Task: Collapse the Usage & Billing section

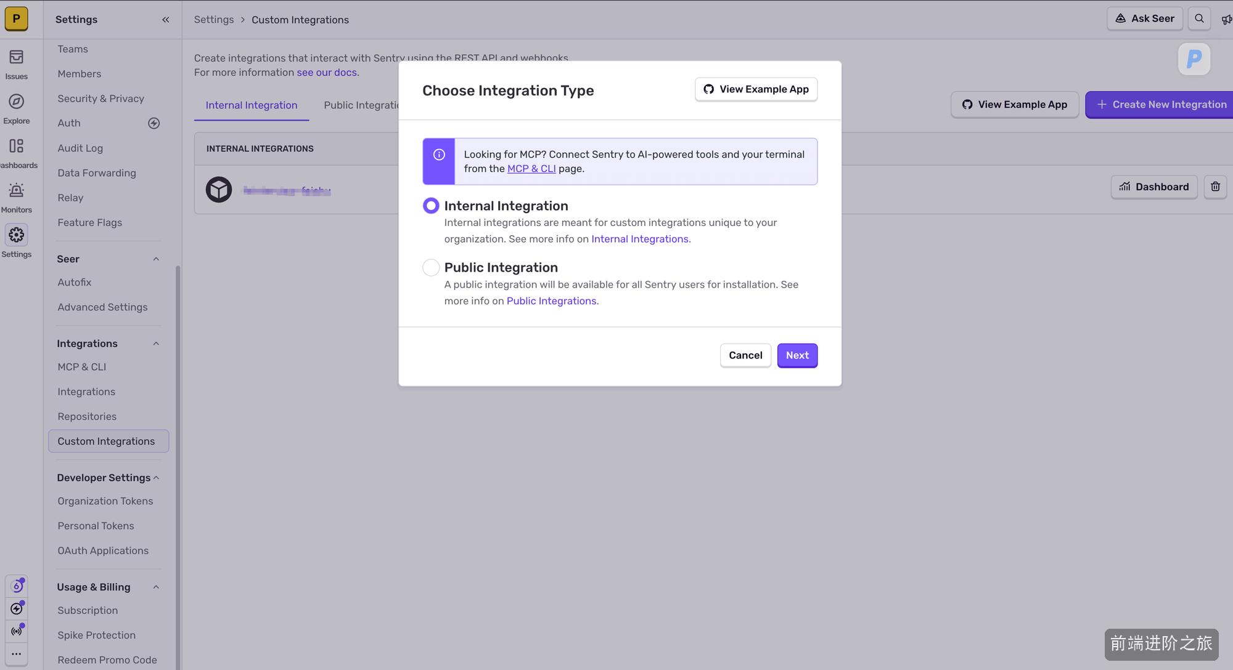Action: pyautogui.click(x=156, y=587)
